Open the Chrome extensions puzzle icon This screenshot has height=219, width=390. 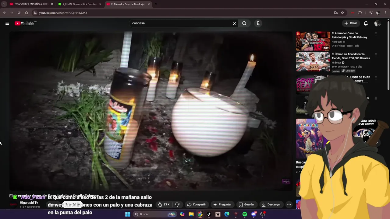(360, 13)
